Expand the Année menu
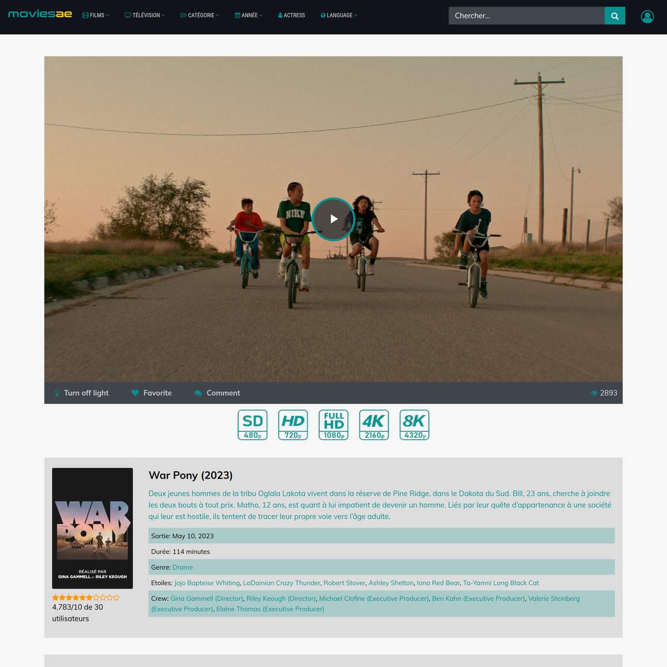667x667 pixels. pos(248,16)
